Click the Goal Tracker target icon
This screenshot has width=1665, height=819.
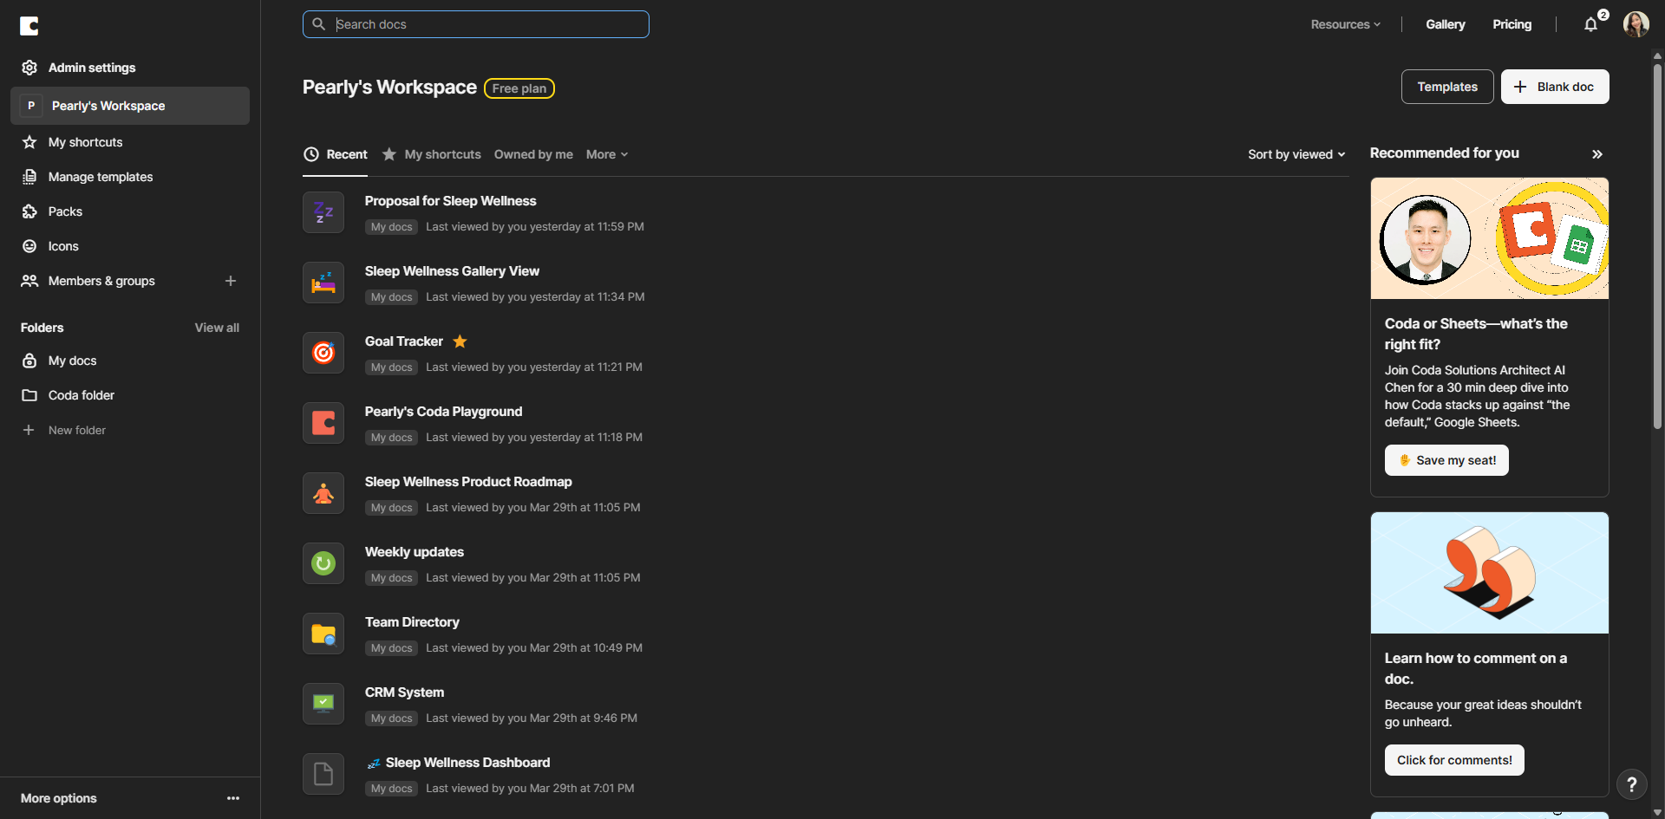click(323, 353)
